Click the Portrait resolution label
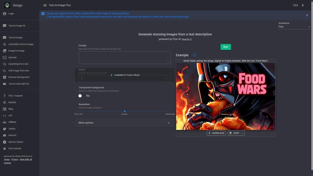 79,114
